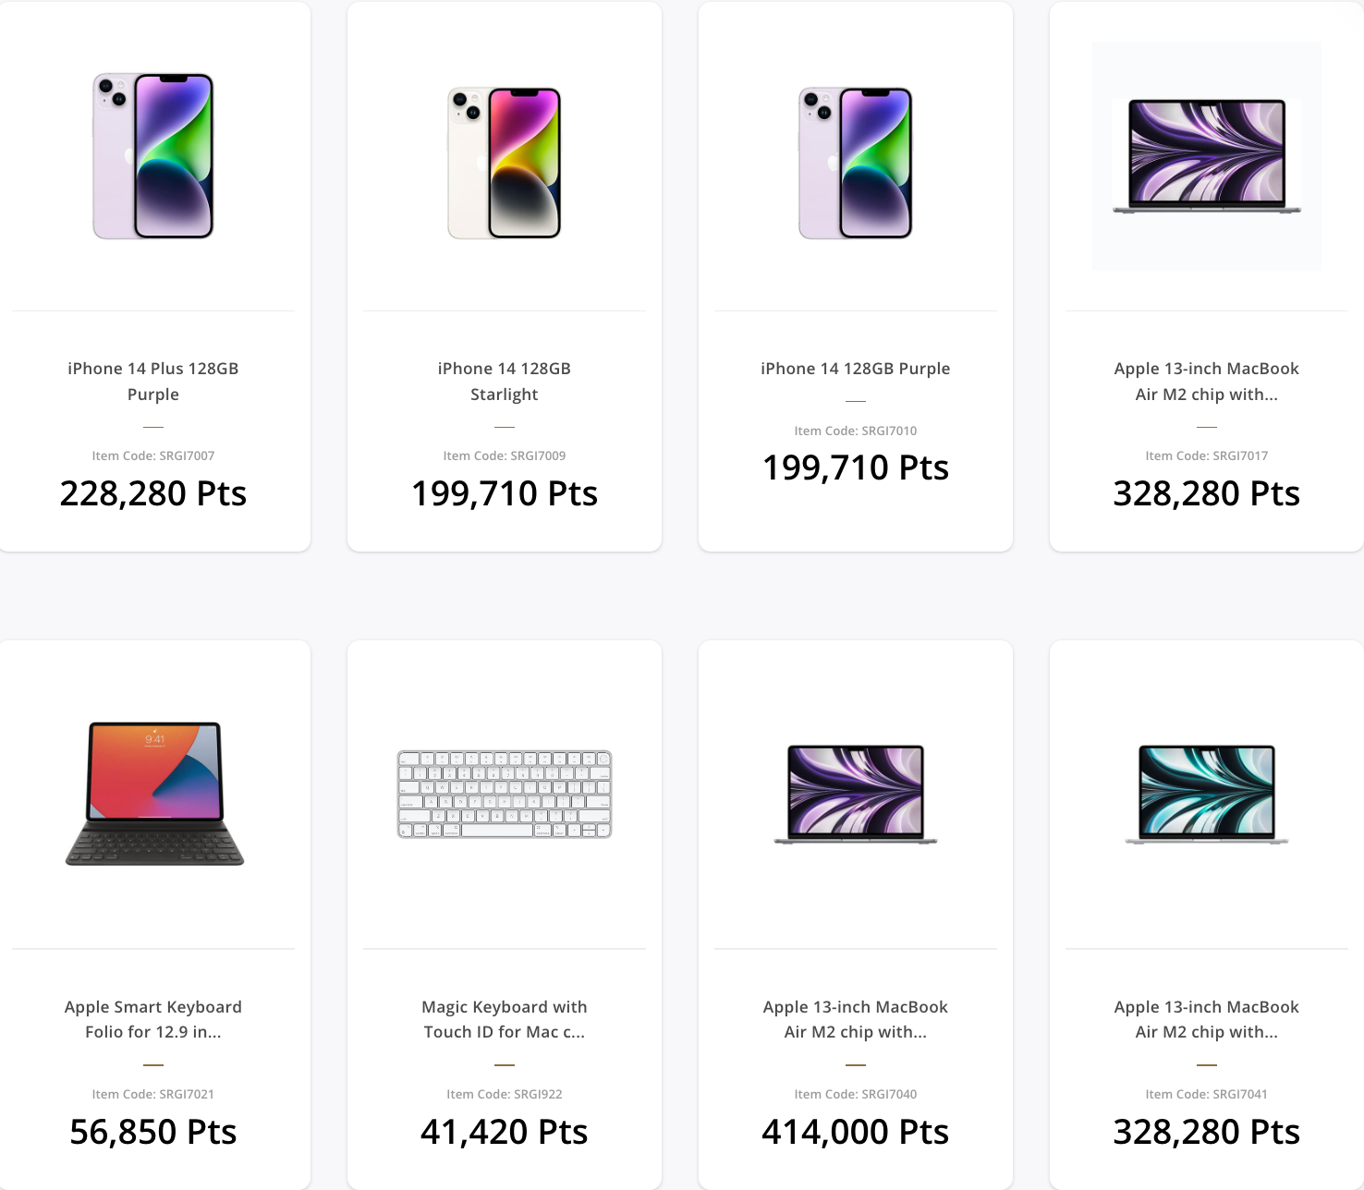Click the iPhone 14 128GB Starlight title

click(x=505, y=381)
